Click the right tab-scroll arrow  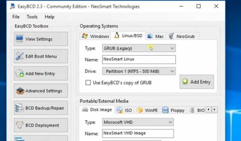tap(214, 110)
